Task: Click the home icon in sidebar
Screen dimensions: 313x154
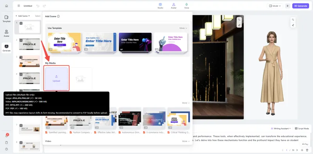Action: click(x=6, y=6)
